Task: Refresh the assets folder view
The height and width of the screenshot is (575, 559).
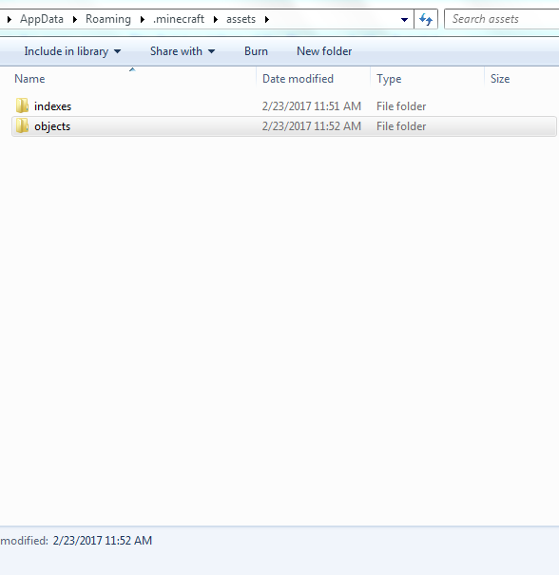Action: point(426,19)
